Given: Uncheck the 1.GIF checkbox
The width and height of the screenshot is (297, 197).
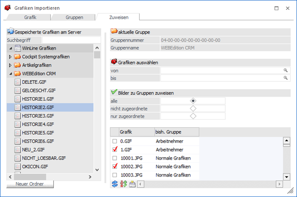Looking at the screenshot, I should point(115,150).
